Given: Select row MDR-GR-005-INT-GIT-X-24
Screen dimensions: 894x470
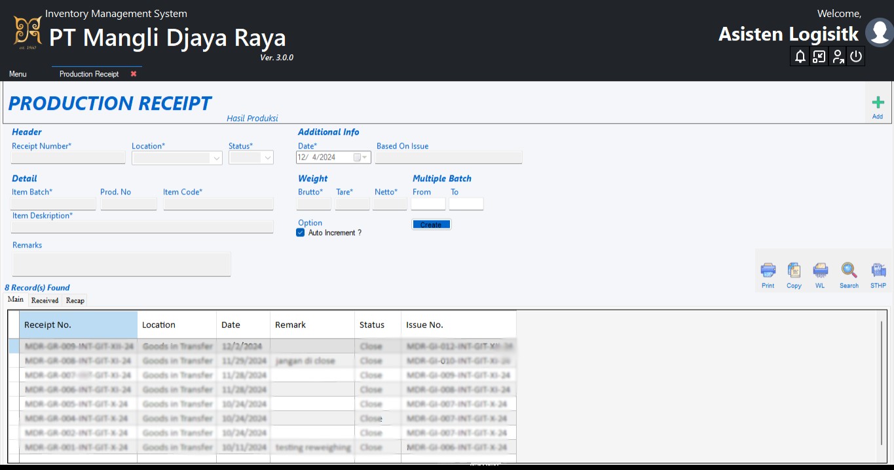Looking at the screenshot, I should pos(263,404).
